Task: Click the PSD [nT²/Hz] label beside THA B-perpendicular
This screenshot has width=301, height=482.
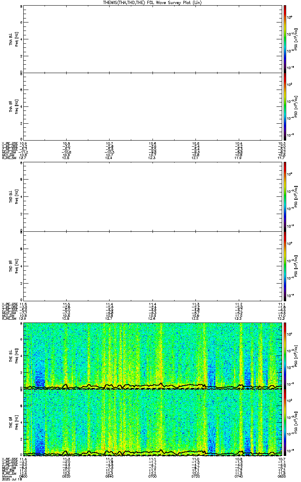Action: tap(296, 39)
